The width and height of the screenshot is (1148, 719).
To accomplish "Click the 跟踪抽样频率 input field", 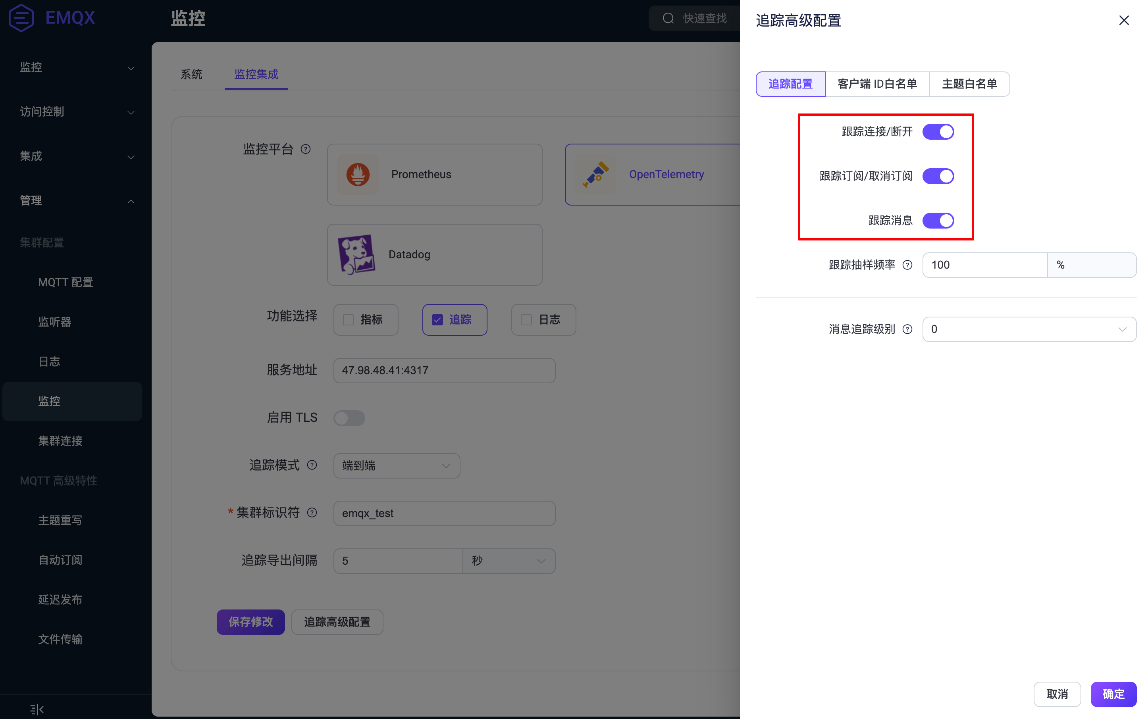I will coord(984,265).
